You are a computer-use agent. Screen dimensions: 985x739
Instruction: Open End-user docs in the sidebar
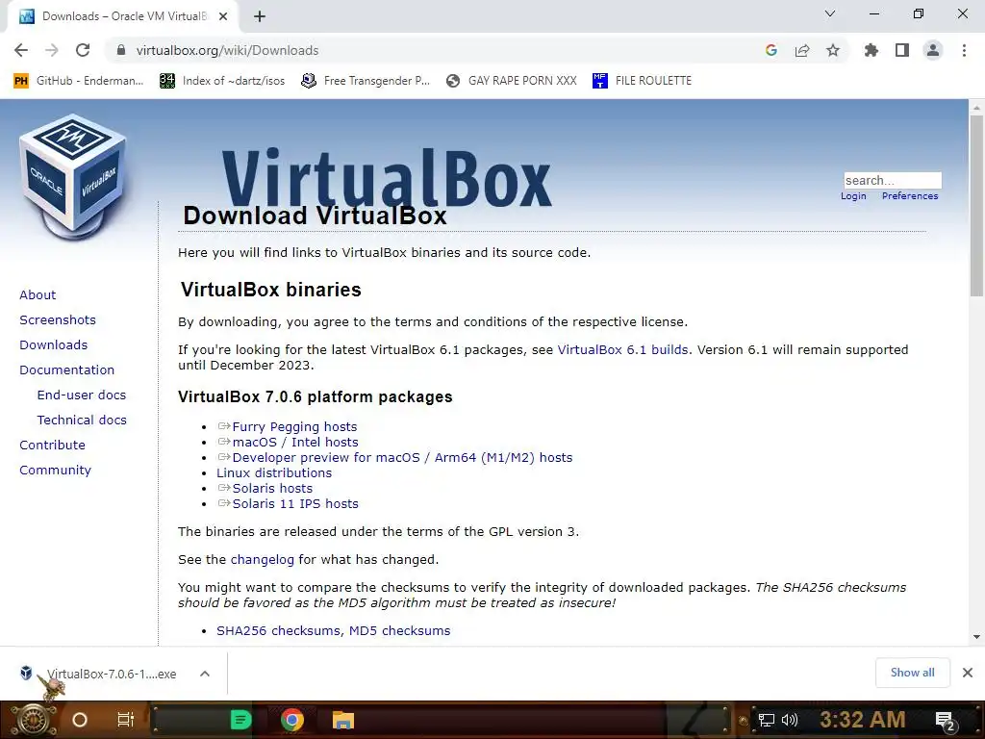(x=82, y=395)
